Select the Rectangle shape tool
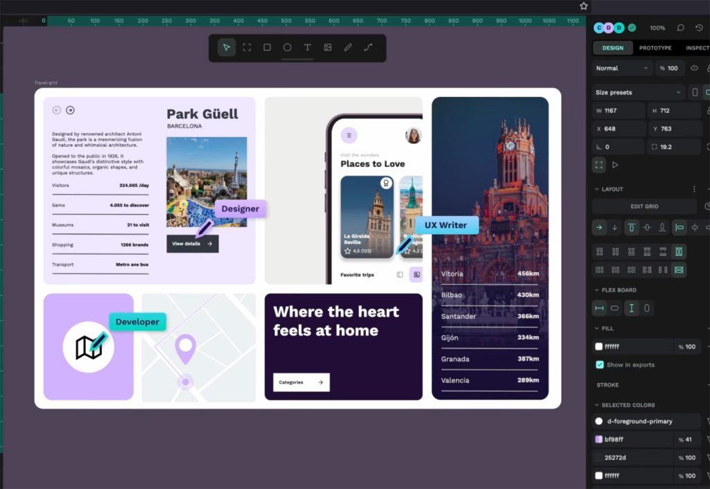This screenshot has width=710, height=489. 267,48
